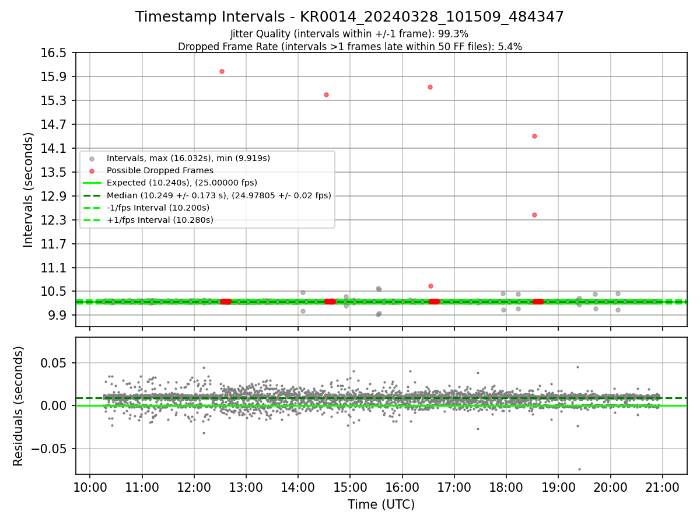Click the 14:00 time tick label

click(298, 487)
